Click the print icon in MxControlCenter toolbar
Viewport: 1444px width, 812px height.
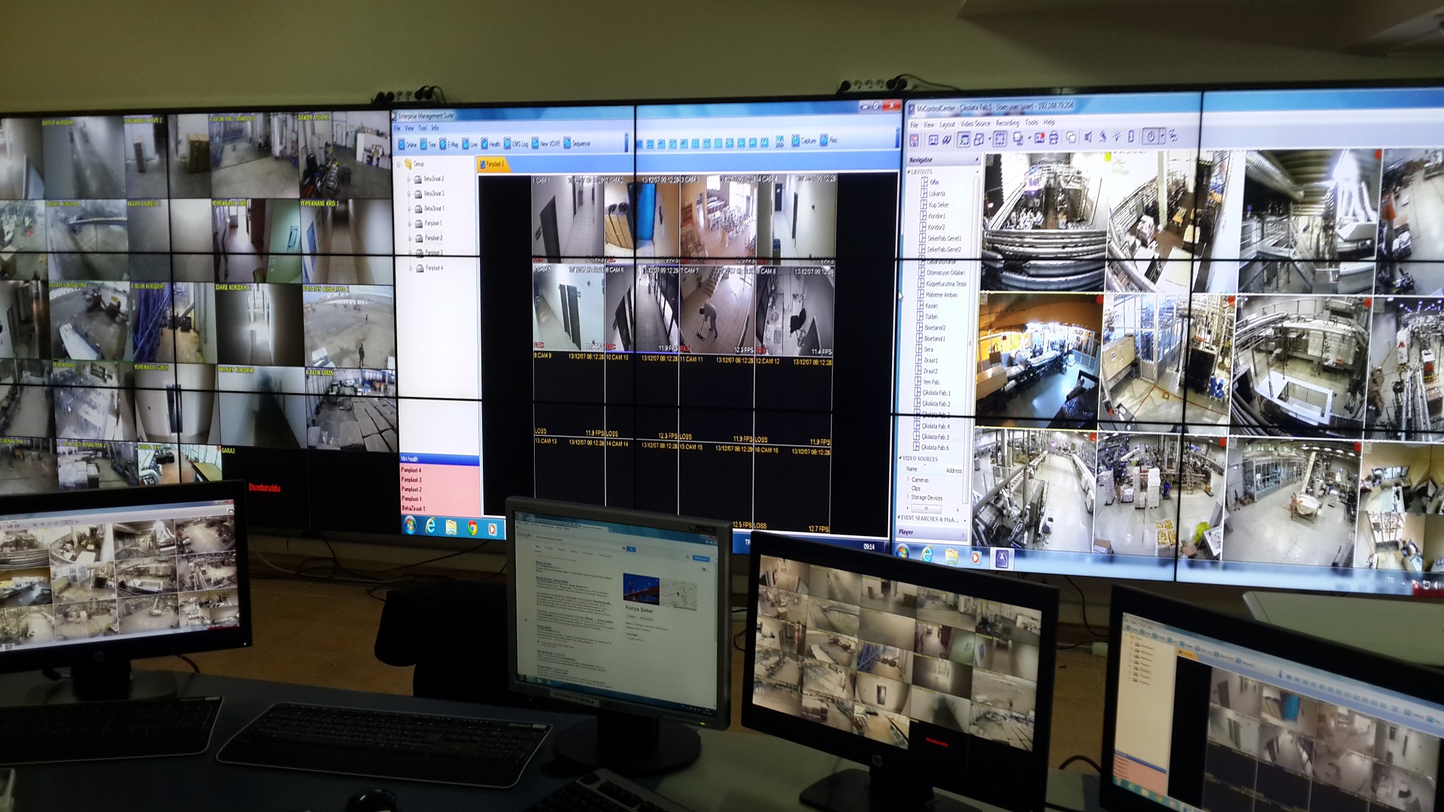pos(1054,138)
